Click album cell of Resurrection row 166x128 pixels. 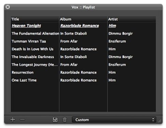point(78,72)
